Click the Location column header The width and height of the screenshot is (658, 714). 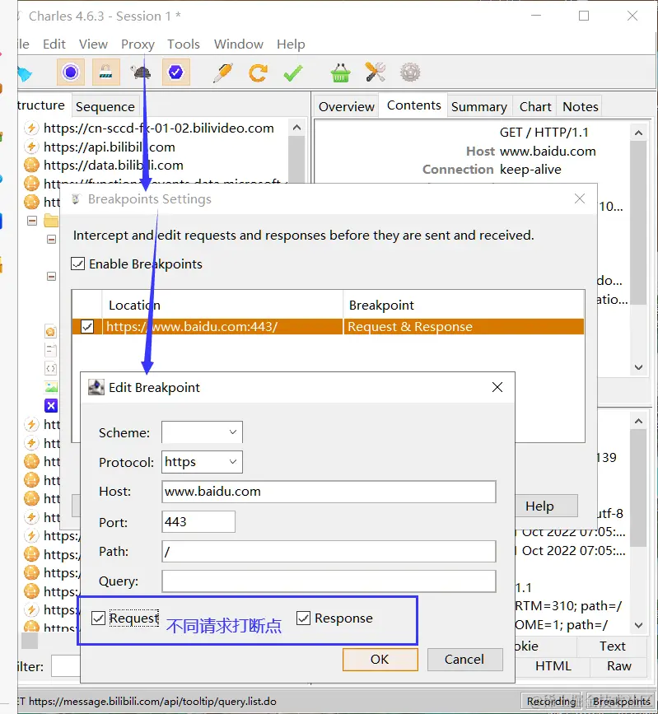[222, 305]
